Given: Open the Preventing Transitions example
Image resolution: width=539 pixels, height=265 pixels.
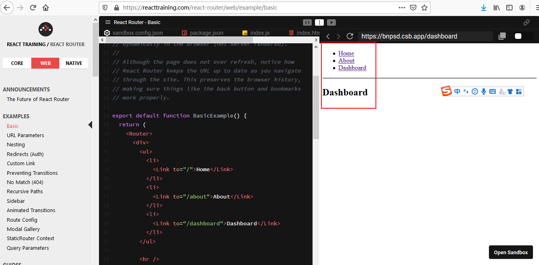Looking at the screenshot, I should (32, 173).
